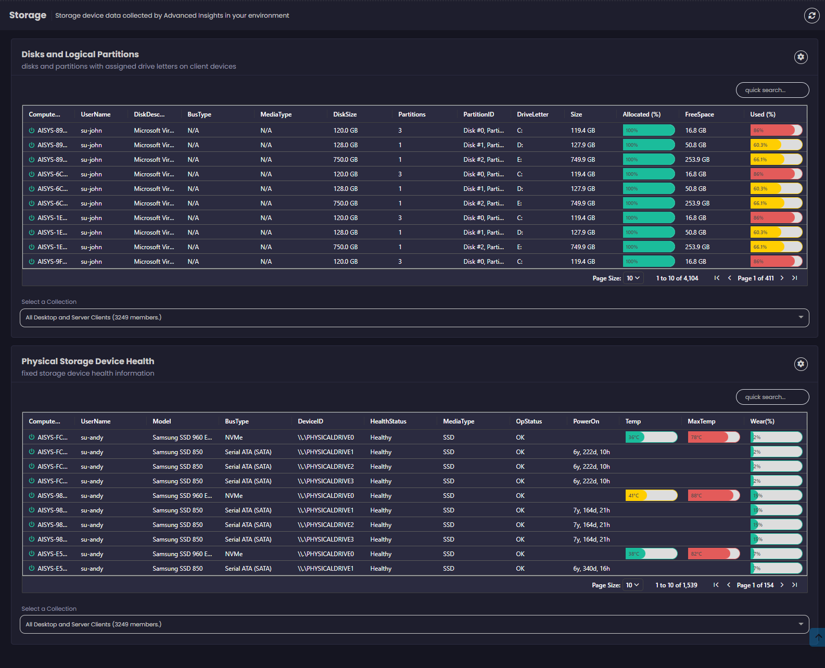Sort Device Health table by HealthStatus column
Image resolution: width=825 pixels, height=668 pixels.
click(x=388, y=421)
